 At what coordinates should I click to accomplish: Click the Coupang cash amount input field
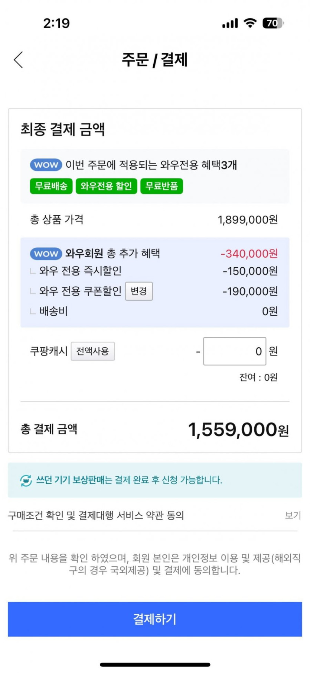pos(235,351)
